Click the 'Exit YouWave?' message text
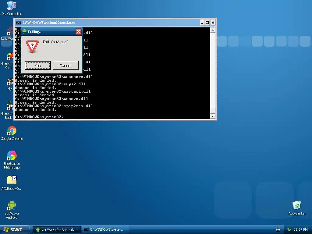This screenshot has width=312, height=234. (x=55, y=42)
